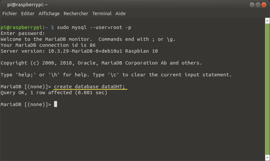Open the Aide menu

click(x=120, y=13)
